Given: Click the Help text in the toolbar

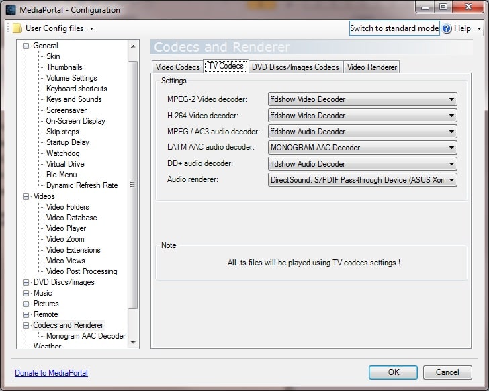Looking at the screenshot, I should tap(462, 28).
